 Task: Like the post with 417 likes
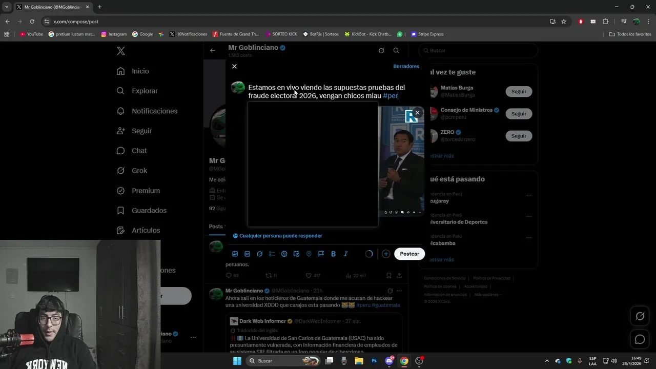point(313,275)
